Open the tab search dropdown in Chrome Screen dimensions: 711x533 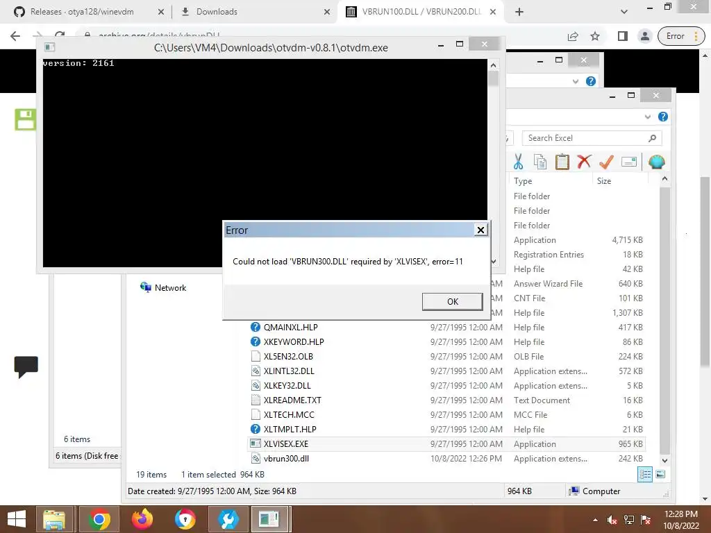[624, 12]
